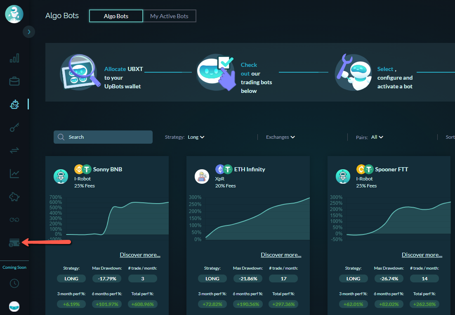Select the robot Algo Bots sidebar icon
The image size is (455, 315).
tap(14, 104)
